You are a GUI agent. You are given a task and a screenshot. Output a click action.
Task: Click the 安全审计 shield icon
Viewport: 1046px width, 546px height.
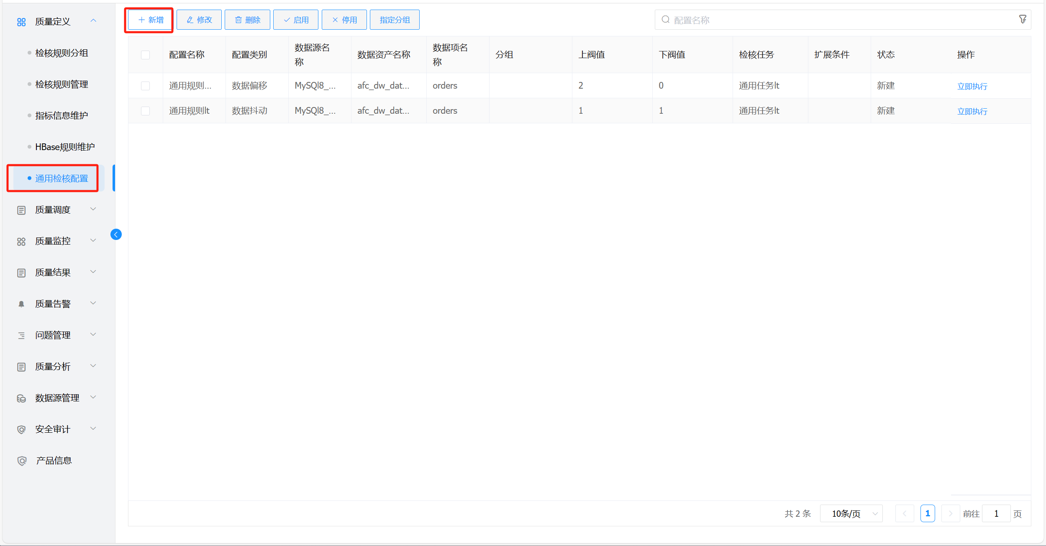click(x=21, y=429)
